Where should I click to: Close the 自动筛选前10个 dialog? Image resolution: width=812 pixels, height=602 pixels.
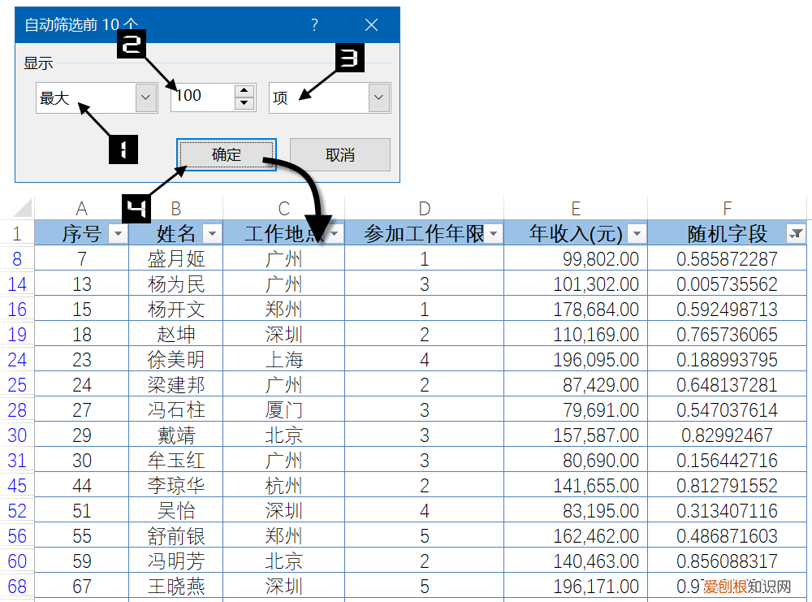coord(371,25)
